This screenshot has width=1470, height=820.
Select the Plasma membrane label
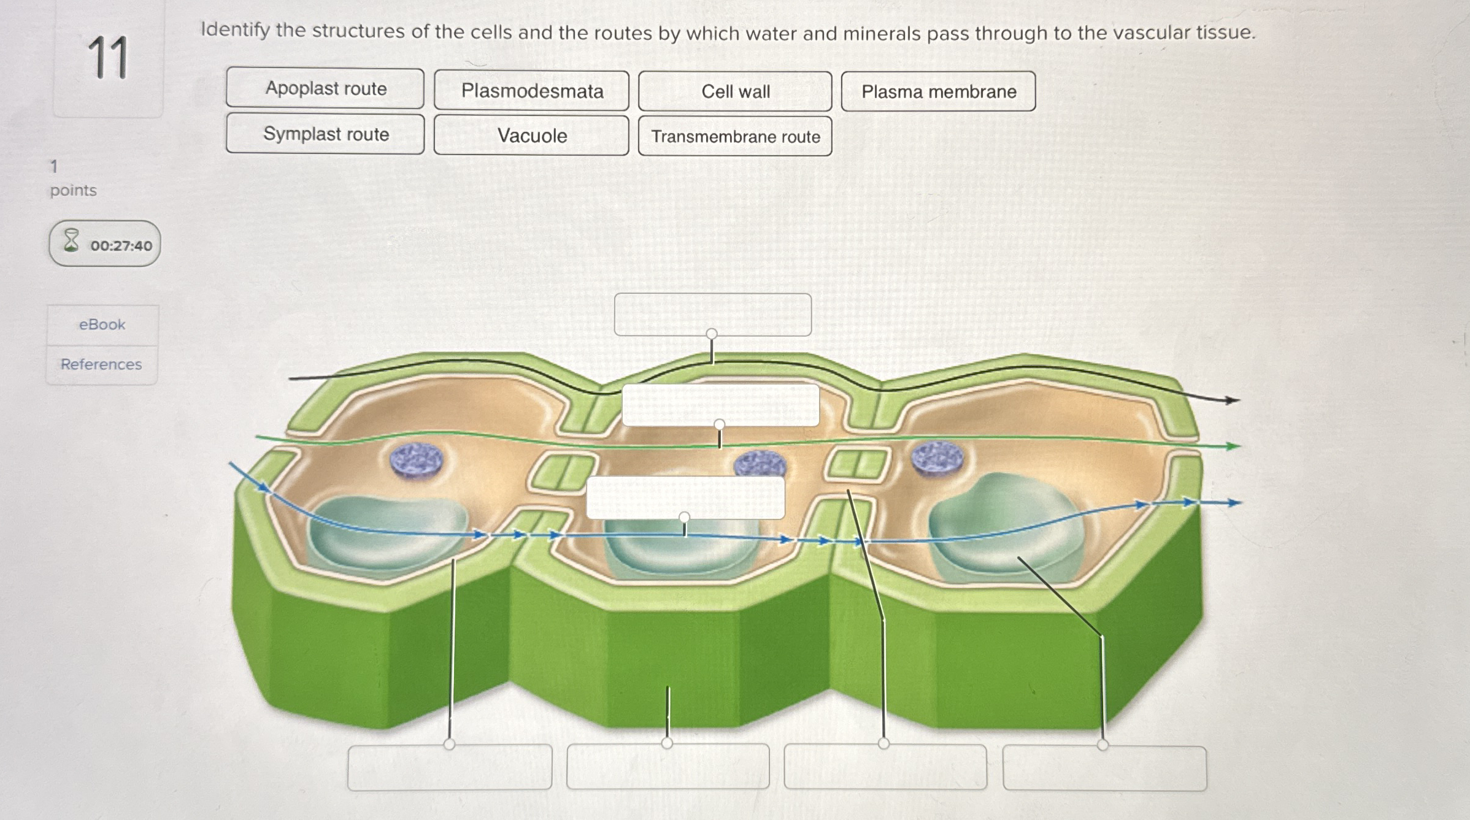938,91
